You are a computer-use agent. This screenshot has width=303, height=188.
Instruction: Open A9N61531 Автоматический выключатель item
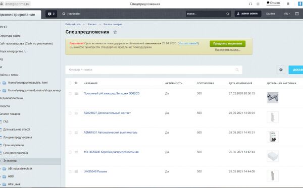pos(110,133)
